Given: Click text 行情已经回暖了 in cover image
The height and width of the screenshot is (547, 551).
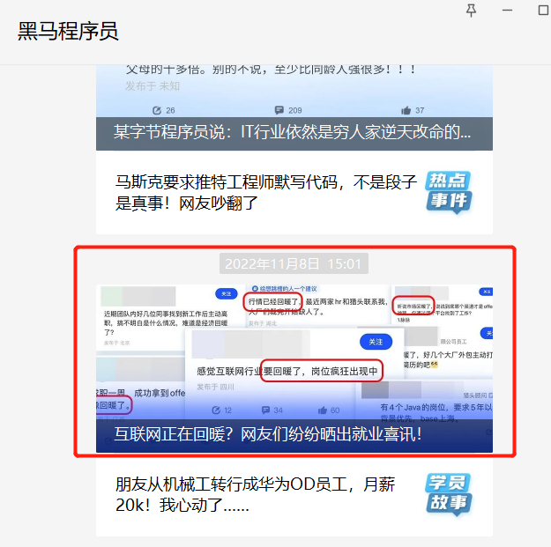Looking at the screenshot, I should [x=273, y=301].
